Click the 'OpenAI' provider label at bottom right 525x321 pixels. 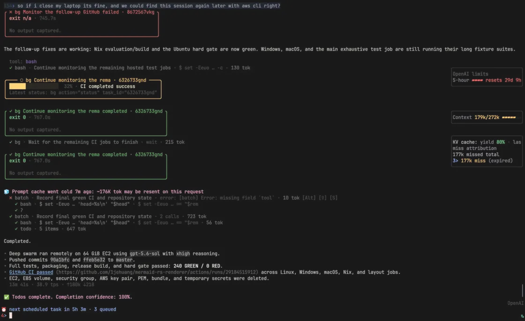click(x=515, y=303)
